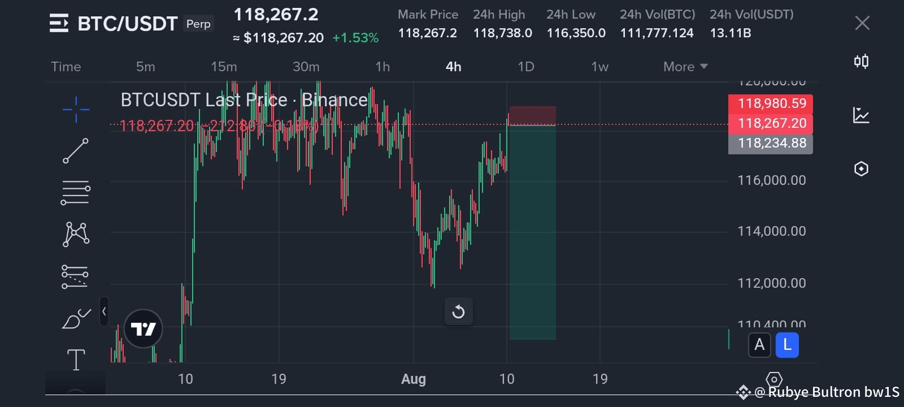Click the Mark Price value 118,267.2
The image size is (904, 407).
click(428, 33)
